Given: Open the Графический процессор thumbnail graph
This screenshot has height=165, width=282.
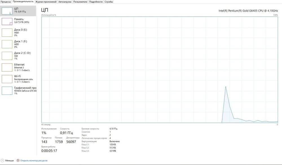Looking at the screenshot, I should point(7,91).
